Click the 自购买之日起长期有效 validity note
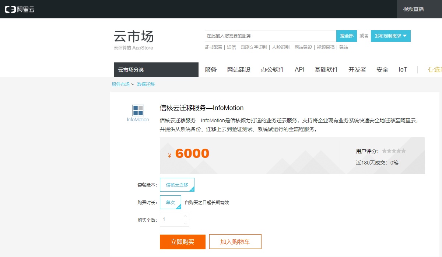The width and height of the screenshot is (442, 257). tap(207, 203)
